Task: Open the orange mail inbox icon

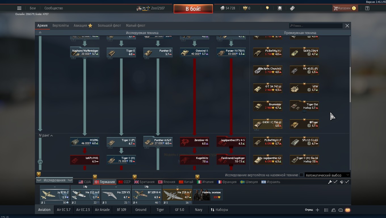Action: (x=348, y=210)
